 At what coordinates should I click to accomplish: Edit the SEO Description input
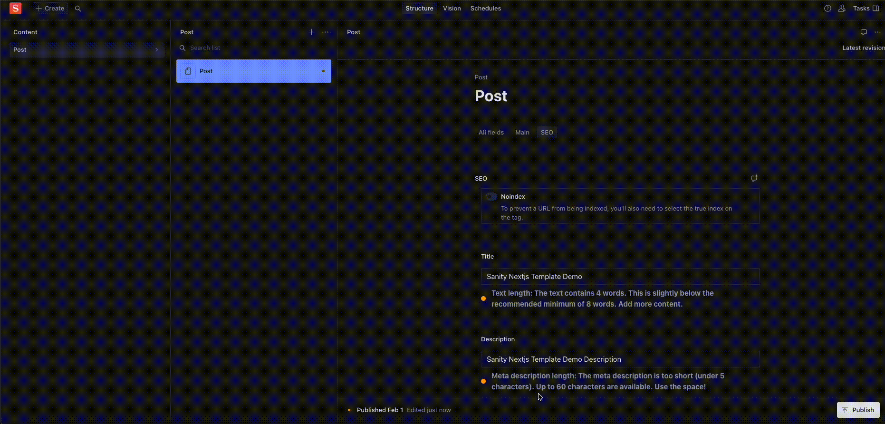620,359
